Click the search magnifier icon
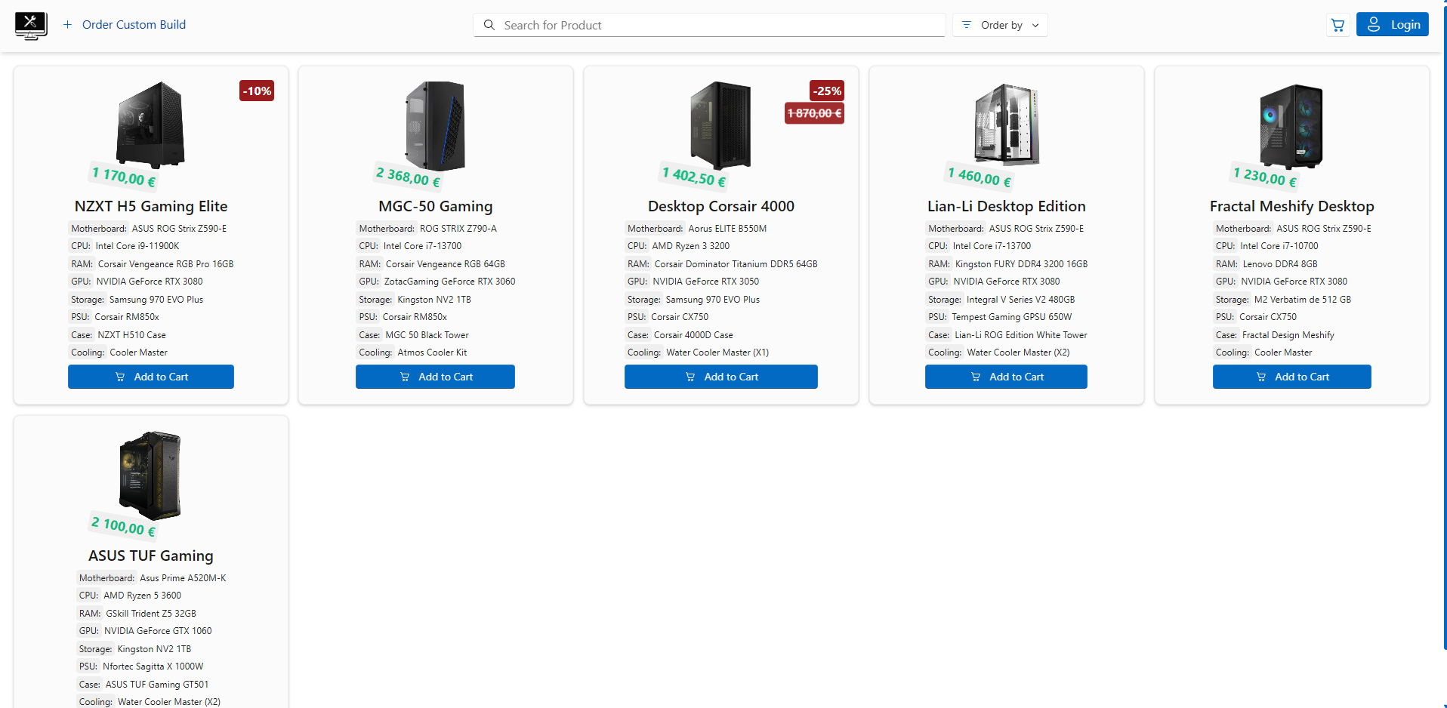Viewport: 1447px width, 708px height. (489, 25)
